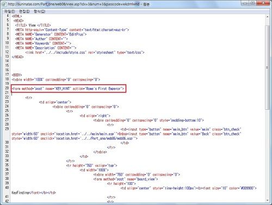The width and height of the screenshot is (272, 205).
Task: Open the 파일(F) menu
Action: coord(10,11)
